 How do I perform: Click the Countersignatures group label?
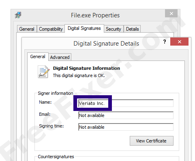[x=56, y=157]
